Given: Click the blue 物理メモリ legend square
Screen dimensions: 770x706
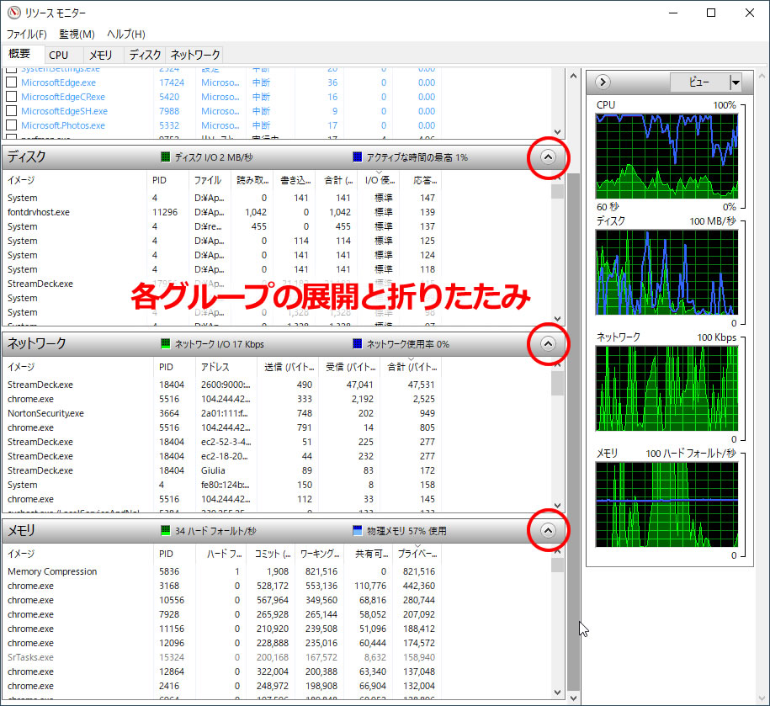Looking at the screenshot, I should click(358, 530).
